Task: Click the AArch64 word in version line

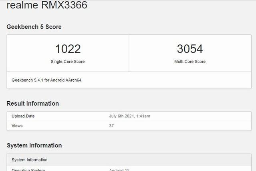Action: click(74, 80)
